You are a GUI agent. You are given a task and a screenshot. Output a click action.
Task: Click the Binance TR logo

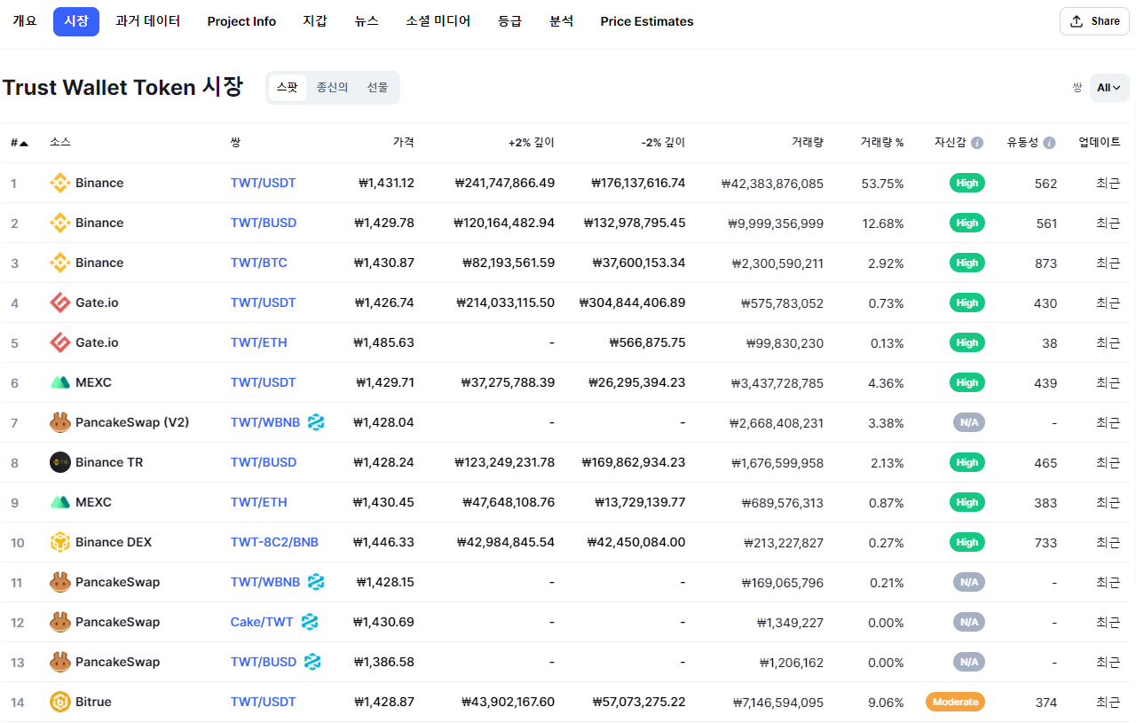coord(59,463)
